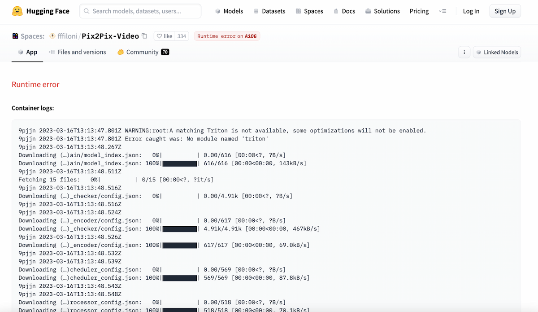Click the Docs document icon in navbar
This screenshot has width=538, height=312.
coord(336,11)
